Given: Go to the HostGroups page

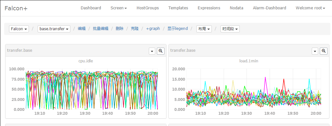Looking at the screenshot, I should tap(148, 8).
